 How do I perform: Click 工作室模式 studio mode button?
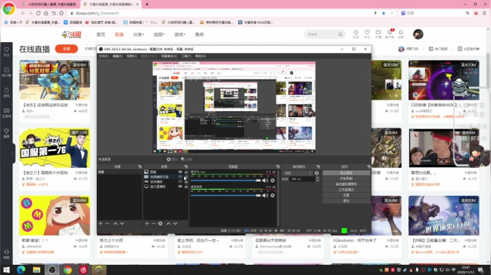click(346, 190)
